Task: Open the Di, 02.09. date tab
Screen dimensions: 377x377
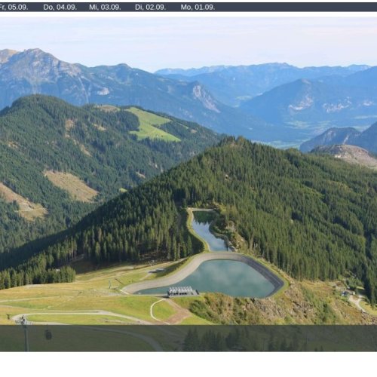Action: pyautogui.click(x=150, y=8)
